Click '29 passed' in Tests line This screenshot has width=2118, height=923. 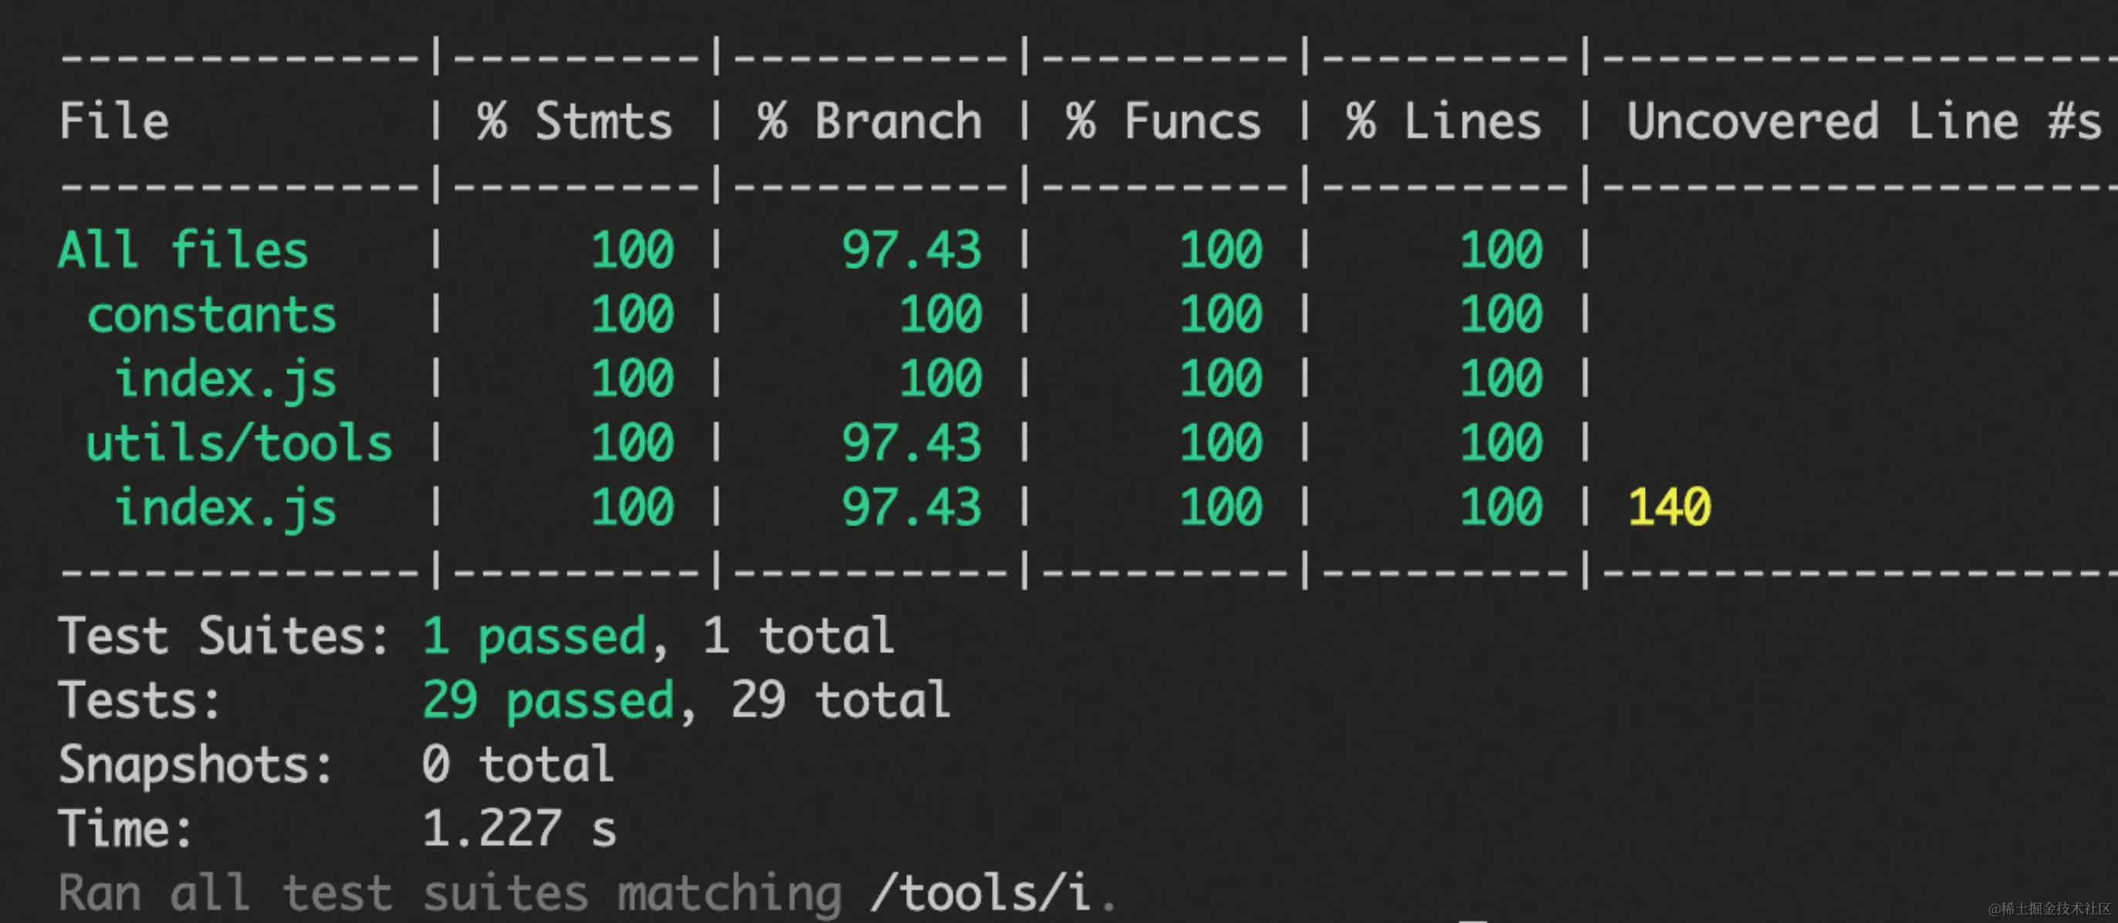[x=547, y=700]
